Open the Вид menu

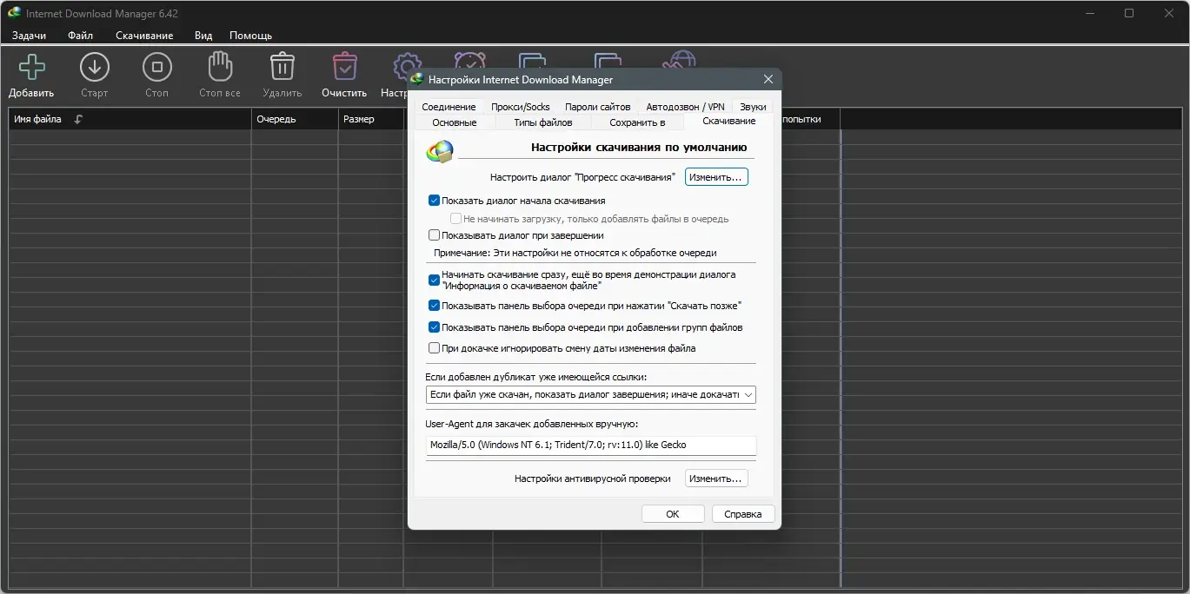point(203,36)
